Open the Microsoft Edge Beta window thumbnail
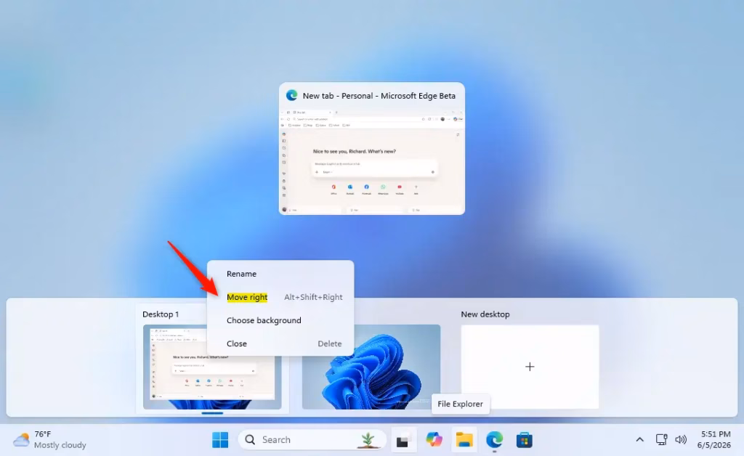This screenshot has width=744, height=456. pyautogui.click(x=371, y=149)
